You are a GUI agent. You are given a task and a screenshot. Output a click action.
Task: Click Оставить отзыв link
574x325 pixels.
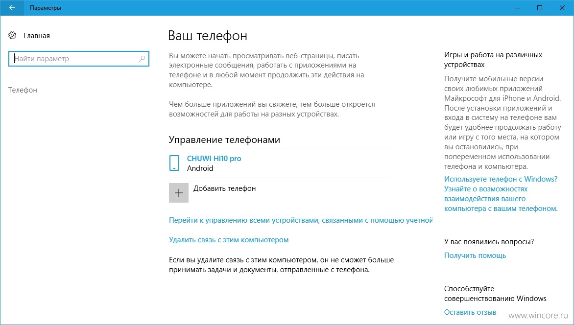(470, 312)
